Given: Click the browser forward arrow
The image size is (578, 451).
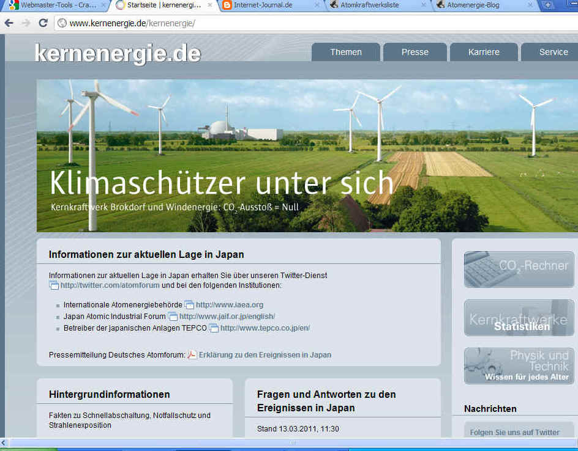Looking at the screenshot, I should pyautogui.click(x=26, y=23).
